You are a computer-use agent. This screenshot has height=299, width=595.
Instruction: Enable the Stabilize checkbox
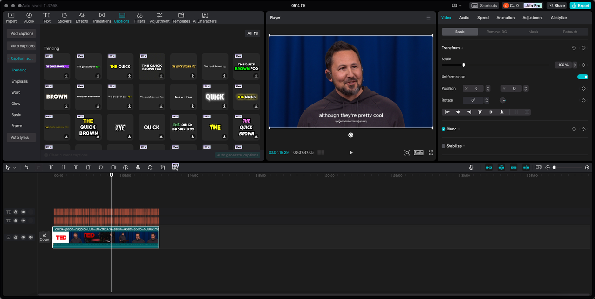(x=443, y=146)
